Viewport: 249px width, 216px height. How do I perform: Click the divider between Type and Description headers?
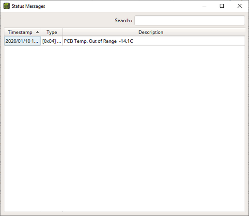[x=62, y=32]
